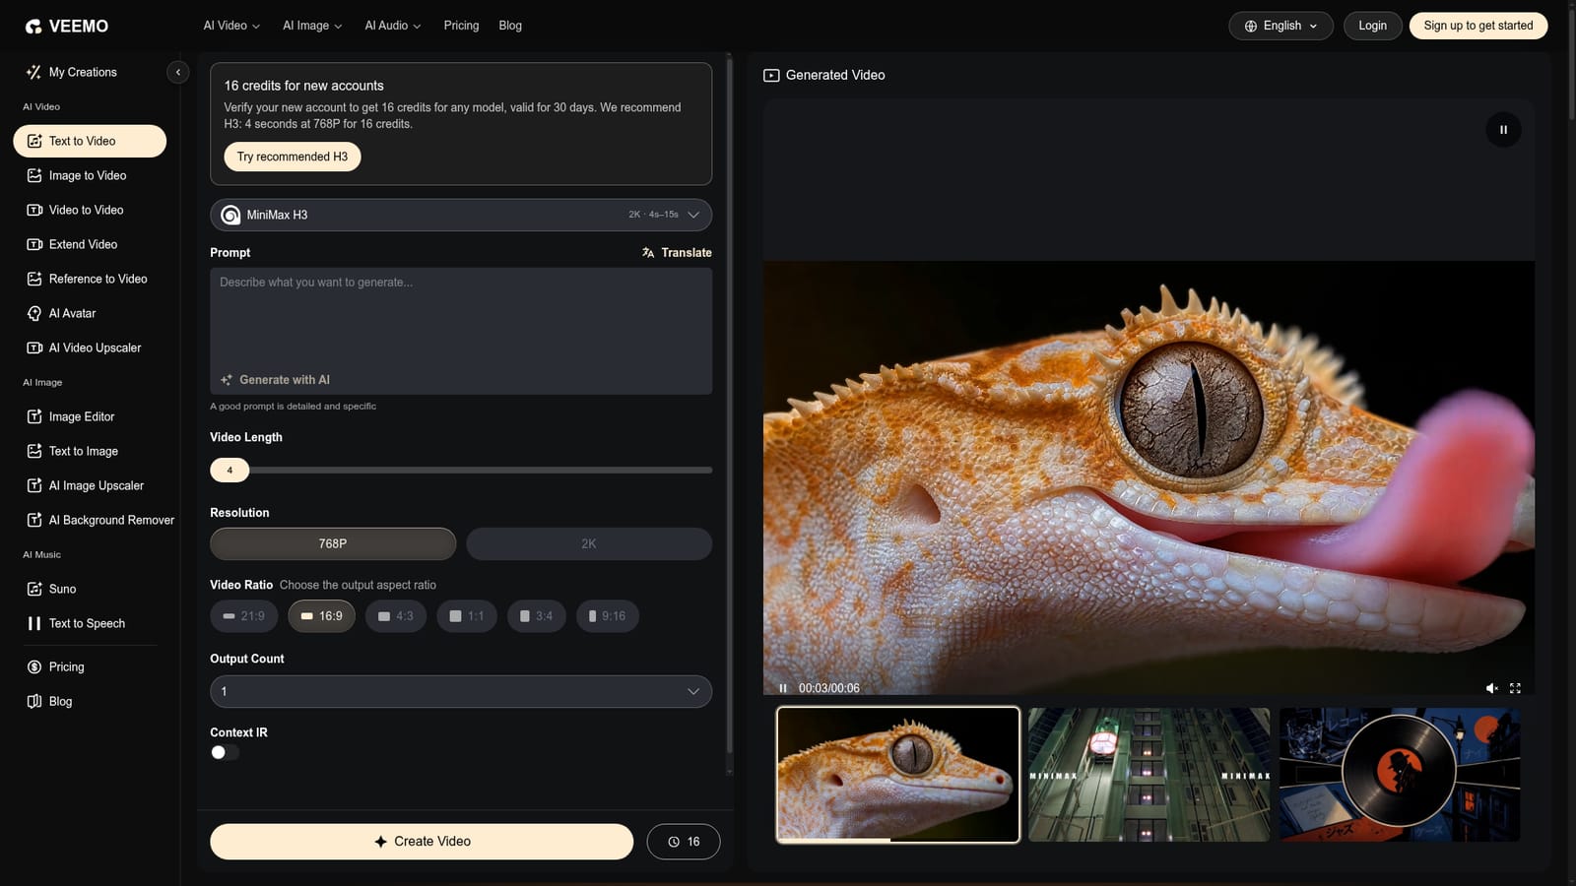
Task: Expand the AI Audio top menu
Action: tap(392, 26)
